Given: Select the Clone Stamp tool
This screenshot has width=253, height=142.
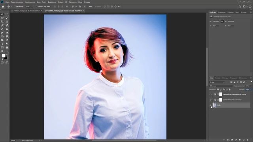Looking at the screenshot, I should (7, 29).
